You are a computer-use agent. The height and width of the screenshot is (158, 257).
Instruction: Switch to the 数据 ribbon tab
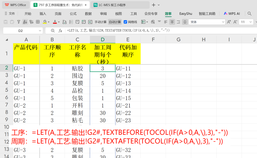[88, 14]
